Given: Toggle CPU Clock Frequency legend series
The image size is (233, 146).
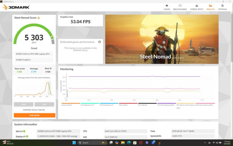Looking at the screenshot, I should (x=167, y=104).
